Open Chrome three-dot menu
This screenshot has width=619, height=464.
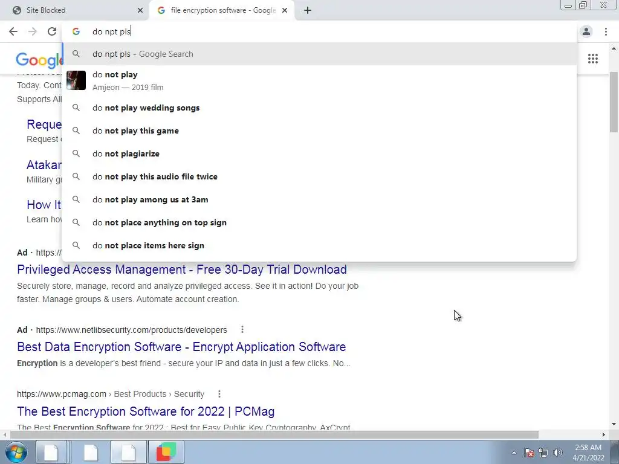(x=606, y=31)
